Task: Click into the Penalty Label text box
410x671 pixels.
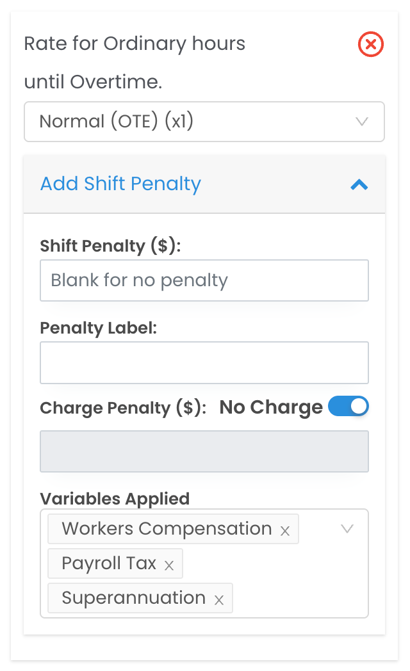Action: [x=204, y=362]
